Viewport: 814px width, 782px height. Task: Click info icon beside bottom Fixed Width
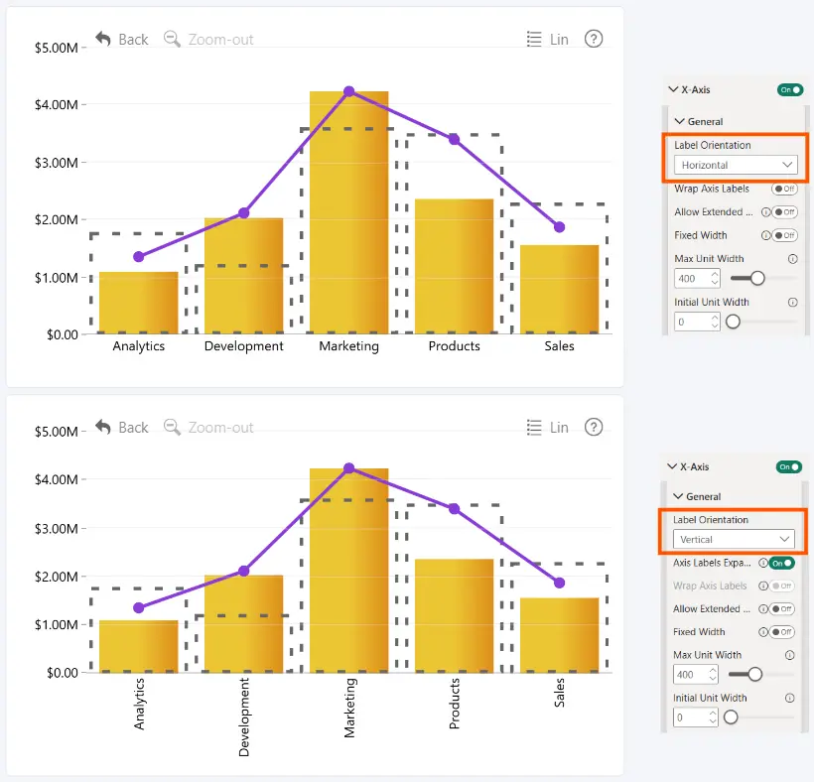coord(762,631)
